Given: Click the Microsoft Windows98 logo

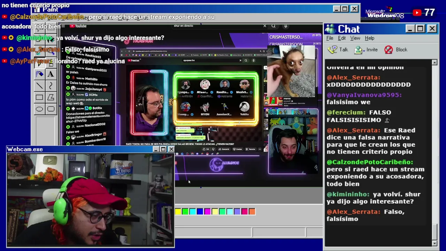Looking at the screenshot, I should click(384, 14).
